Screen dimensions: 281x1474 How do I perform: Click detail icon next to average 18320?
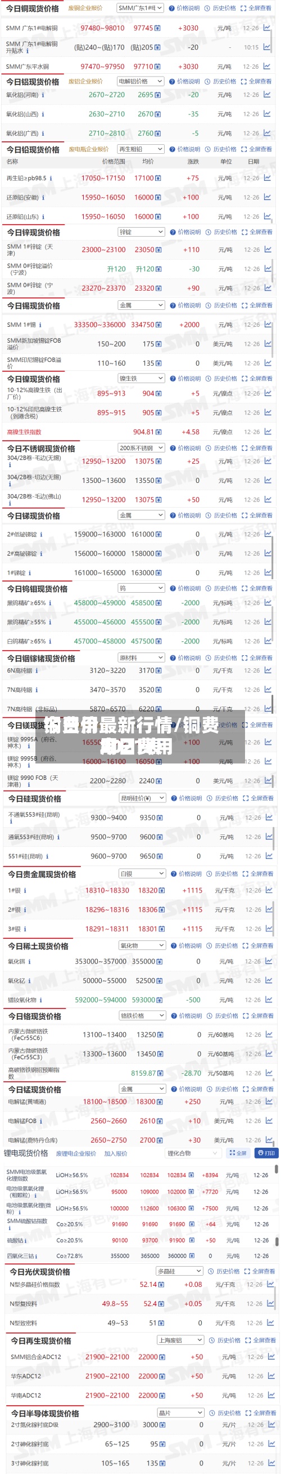tap(162, 891)
